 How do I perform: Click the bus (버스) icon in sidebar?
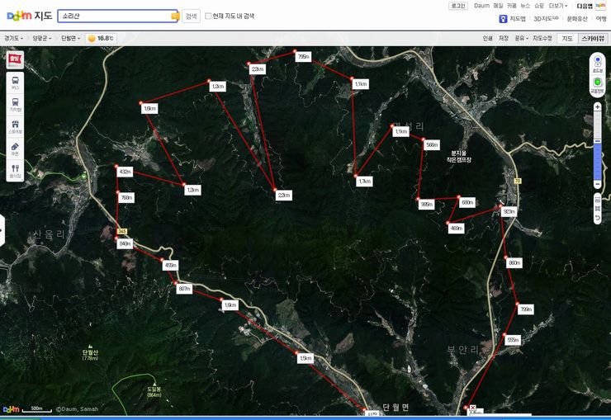click(15, 82)
